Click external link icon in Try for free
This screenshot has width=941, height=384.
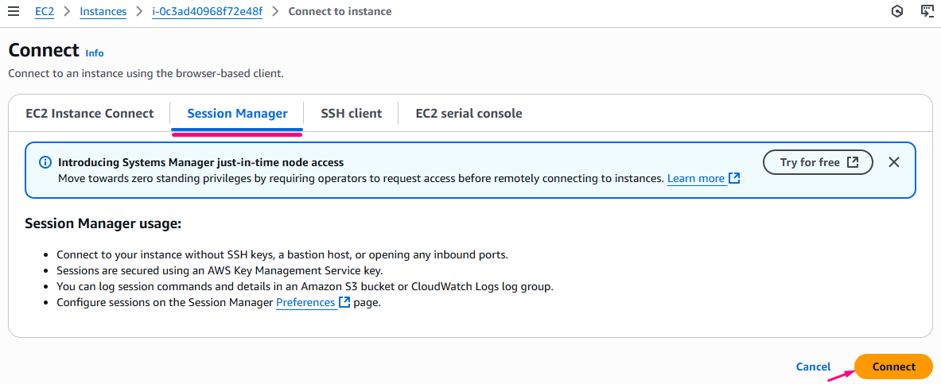(853, 162)
